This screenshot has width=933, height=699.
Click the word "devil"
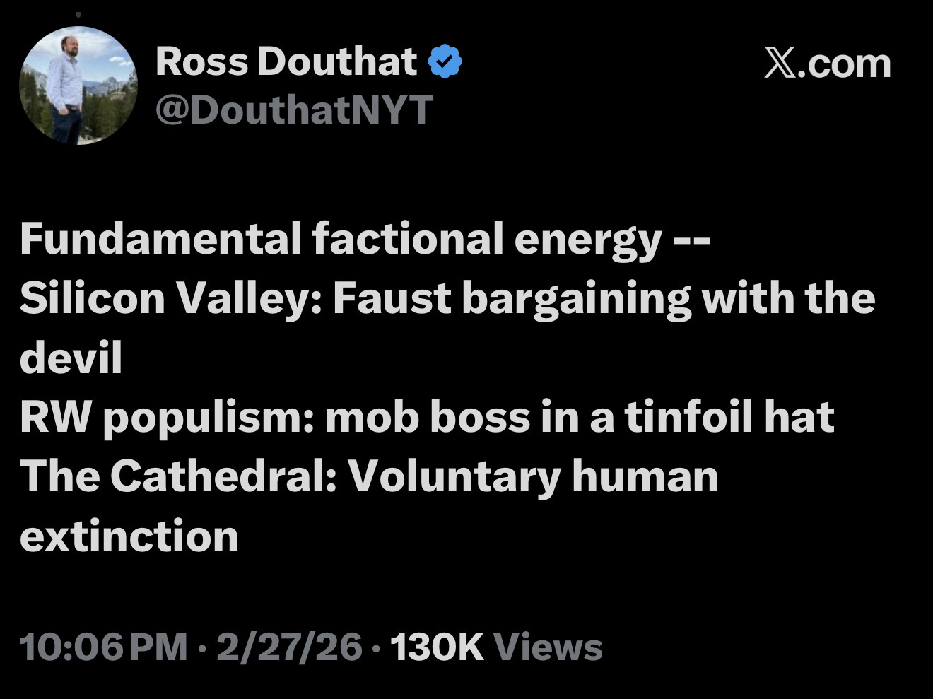[x=71, y=358]
